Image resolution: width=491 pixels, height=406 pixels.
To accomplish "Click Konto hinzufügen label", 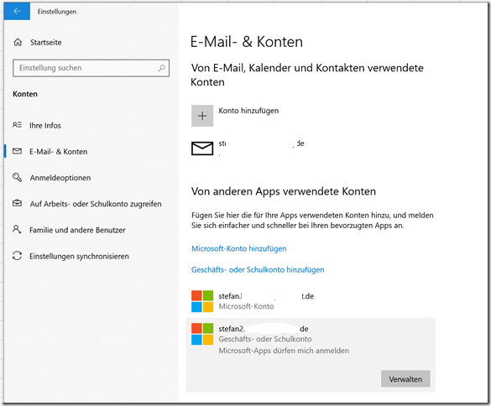I will [x=248, y=111].
